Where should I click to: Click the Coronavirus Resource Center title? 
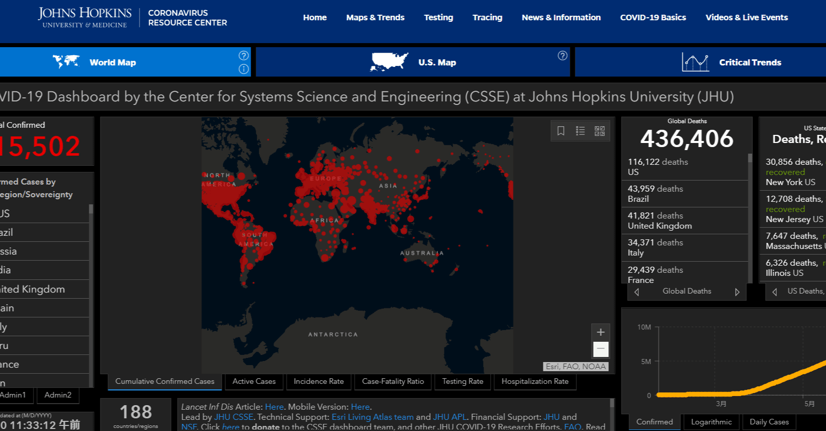coord(188,18)
